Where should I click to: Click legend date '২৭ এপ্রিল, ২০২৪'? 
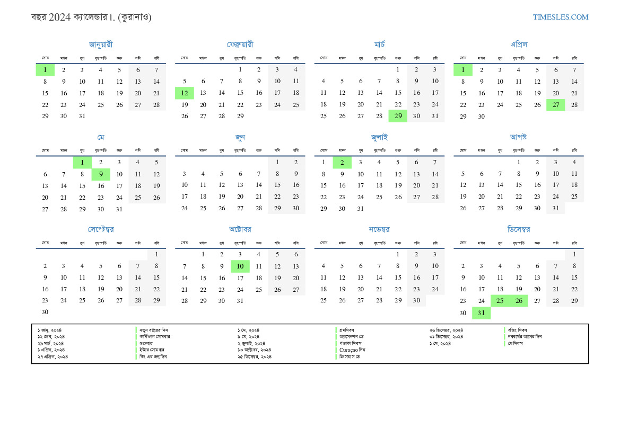coord(53,356)
